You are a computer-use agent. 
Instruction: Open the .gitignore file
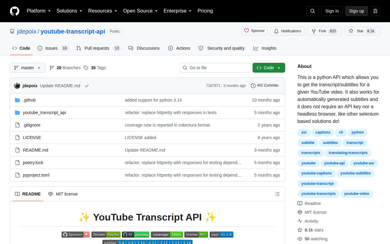click(32, 125)
